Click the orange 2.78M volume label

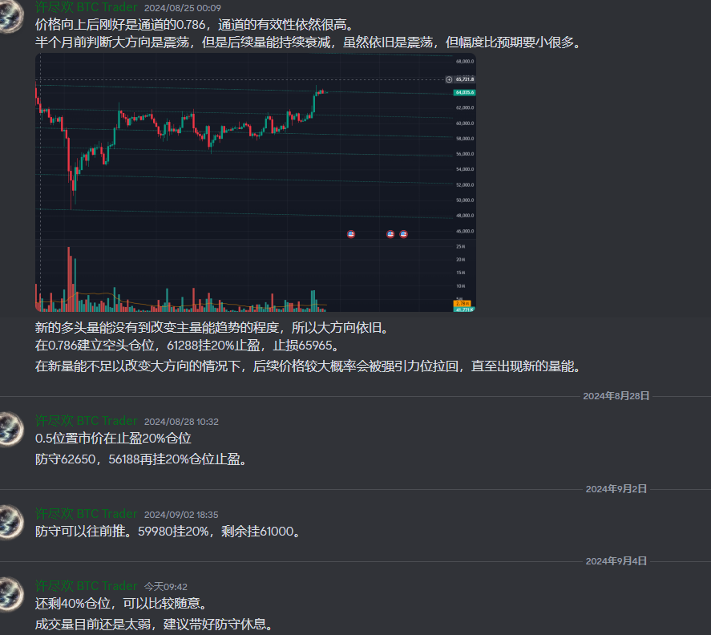point(463,303)
